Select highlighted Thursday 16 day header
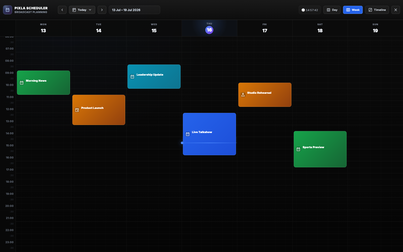Viewport: 403px width, 252px height. point(209,28)
